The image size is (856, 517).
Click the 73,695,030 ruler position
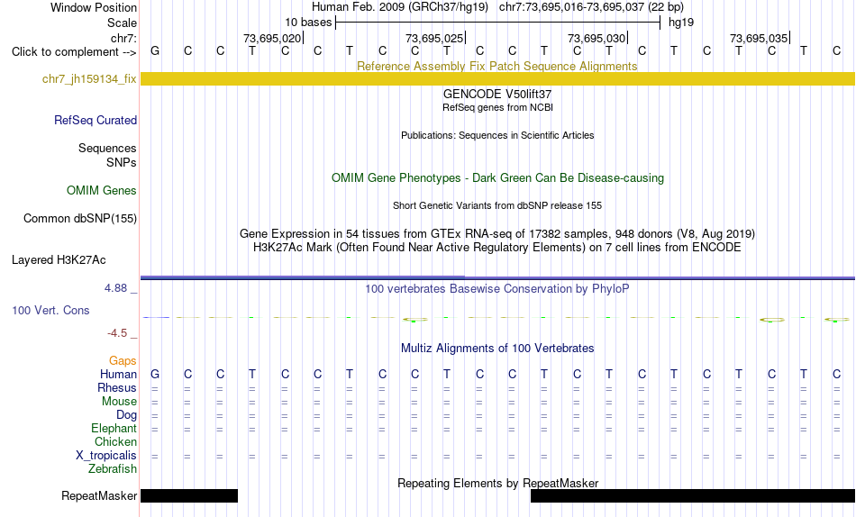pyautogui.click(x=596, y=38)
